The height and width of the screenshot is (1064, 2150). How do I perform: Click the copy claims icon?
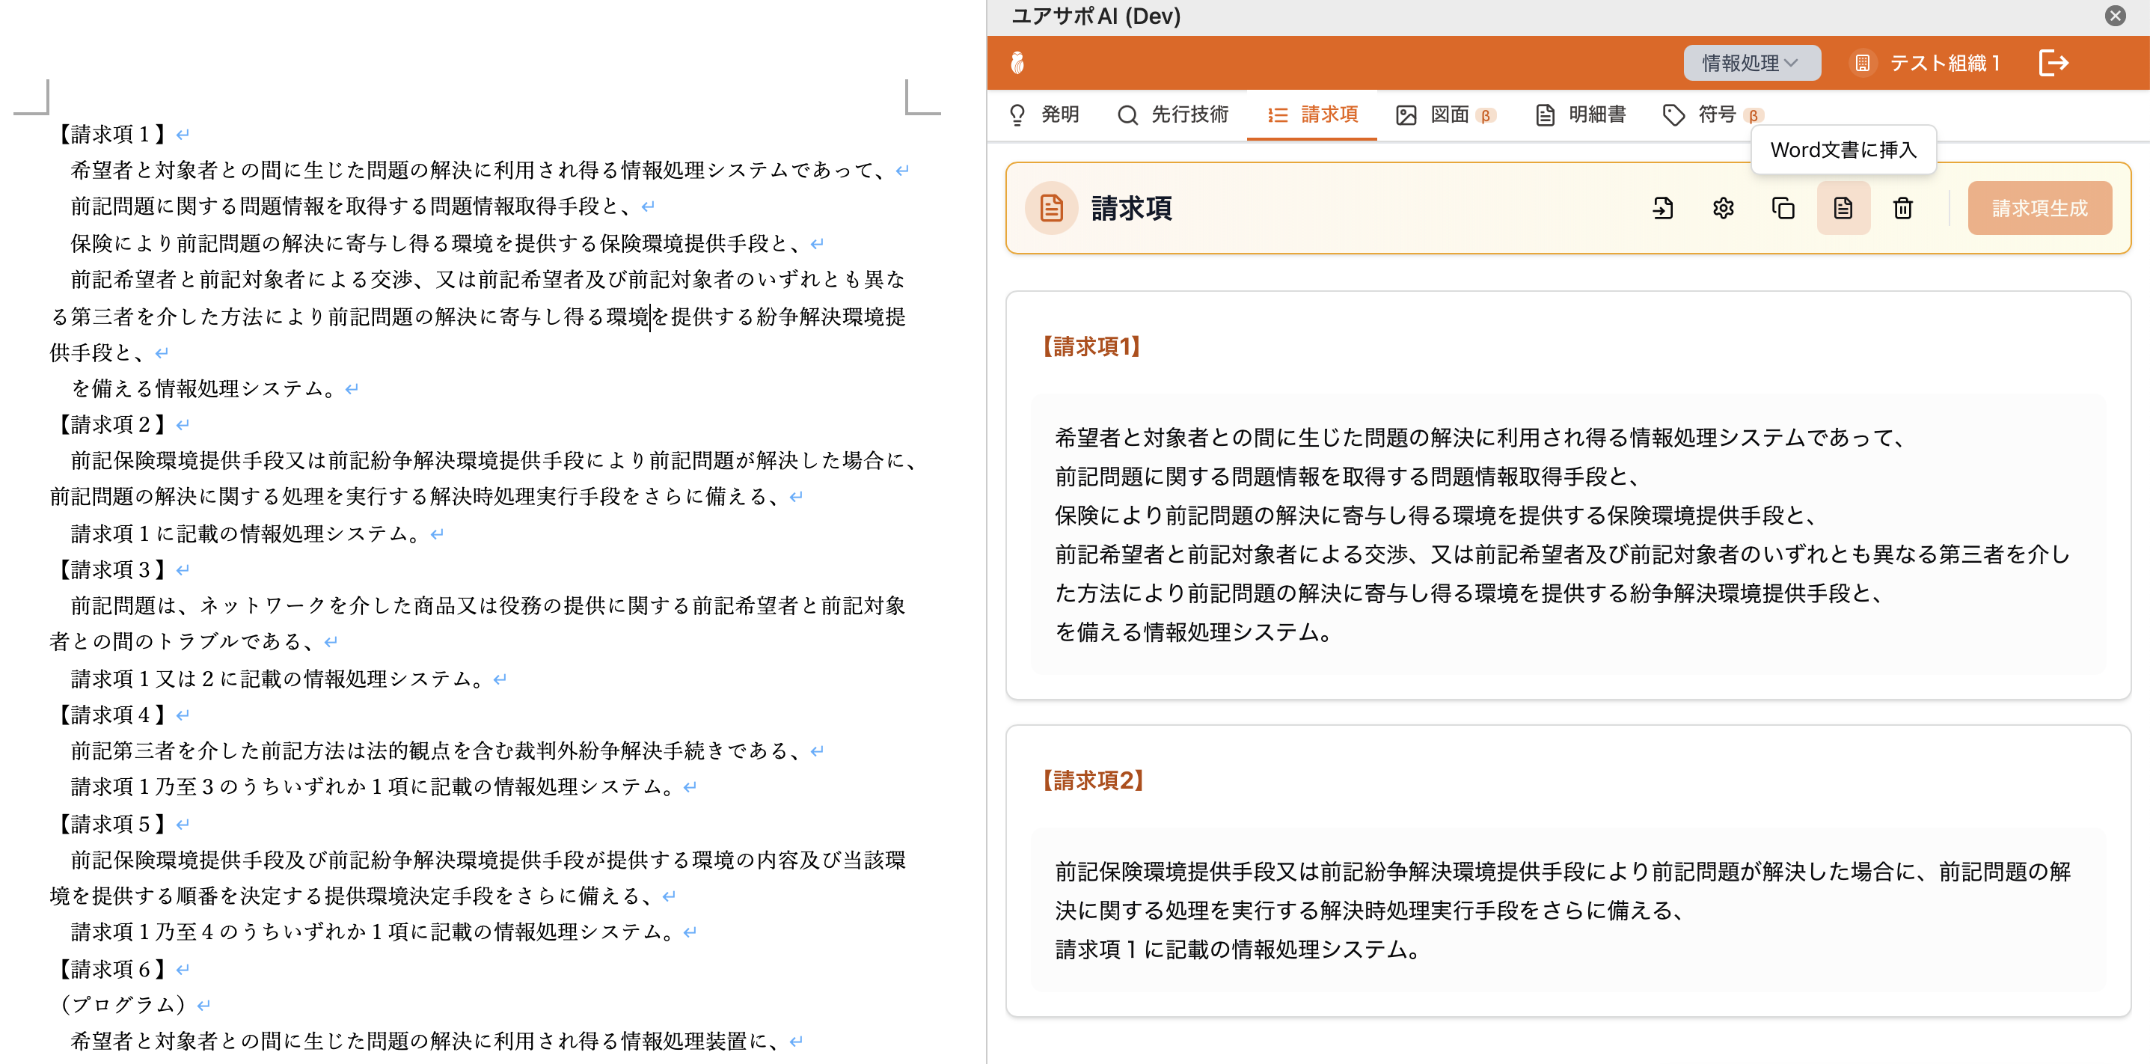pyautogui.click(x=1783, y=208)
